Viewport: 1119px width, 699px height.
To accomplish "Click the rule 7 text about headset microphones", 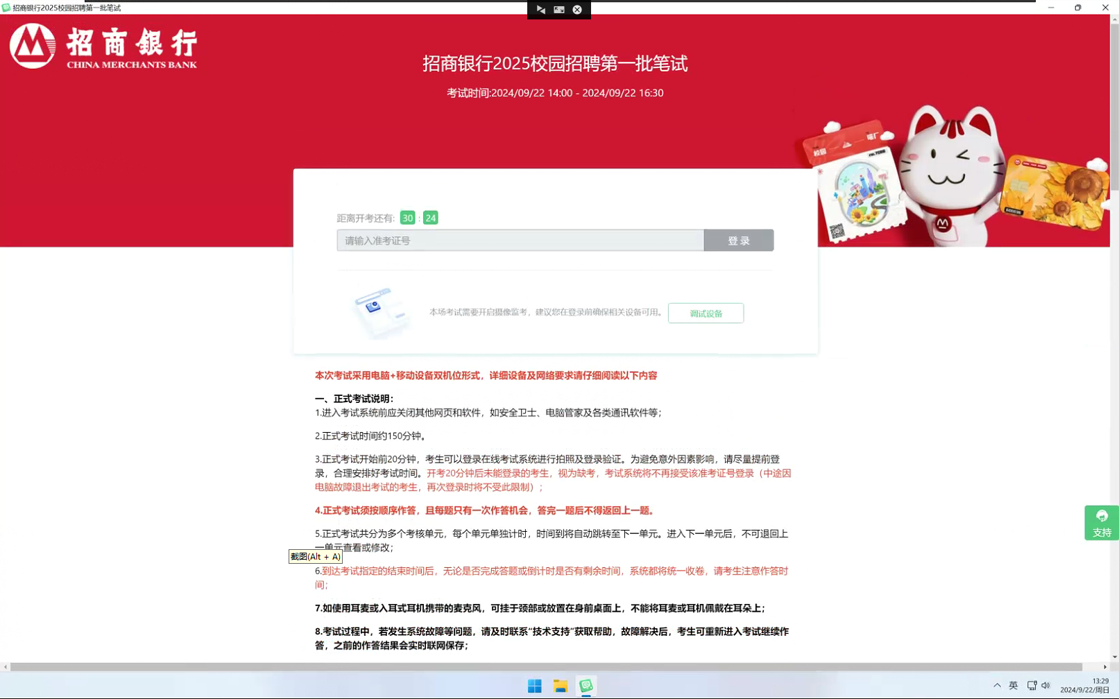I will 540,608.
